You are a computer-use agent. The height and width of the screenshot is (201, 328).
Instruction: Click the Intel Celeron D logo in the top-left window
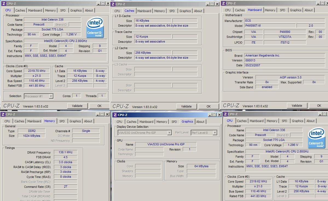[x=95, y=28]
